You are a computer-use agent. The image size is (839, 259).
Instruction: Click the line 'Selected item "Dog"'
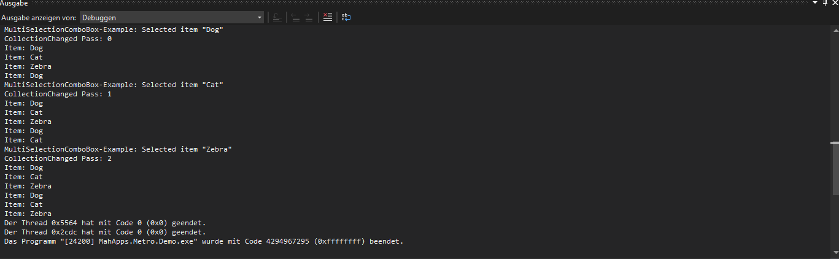tap(114, 30)
